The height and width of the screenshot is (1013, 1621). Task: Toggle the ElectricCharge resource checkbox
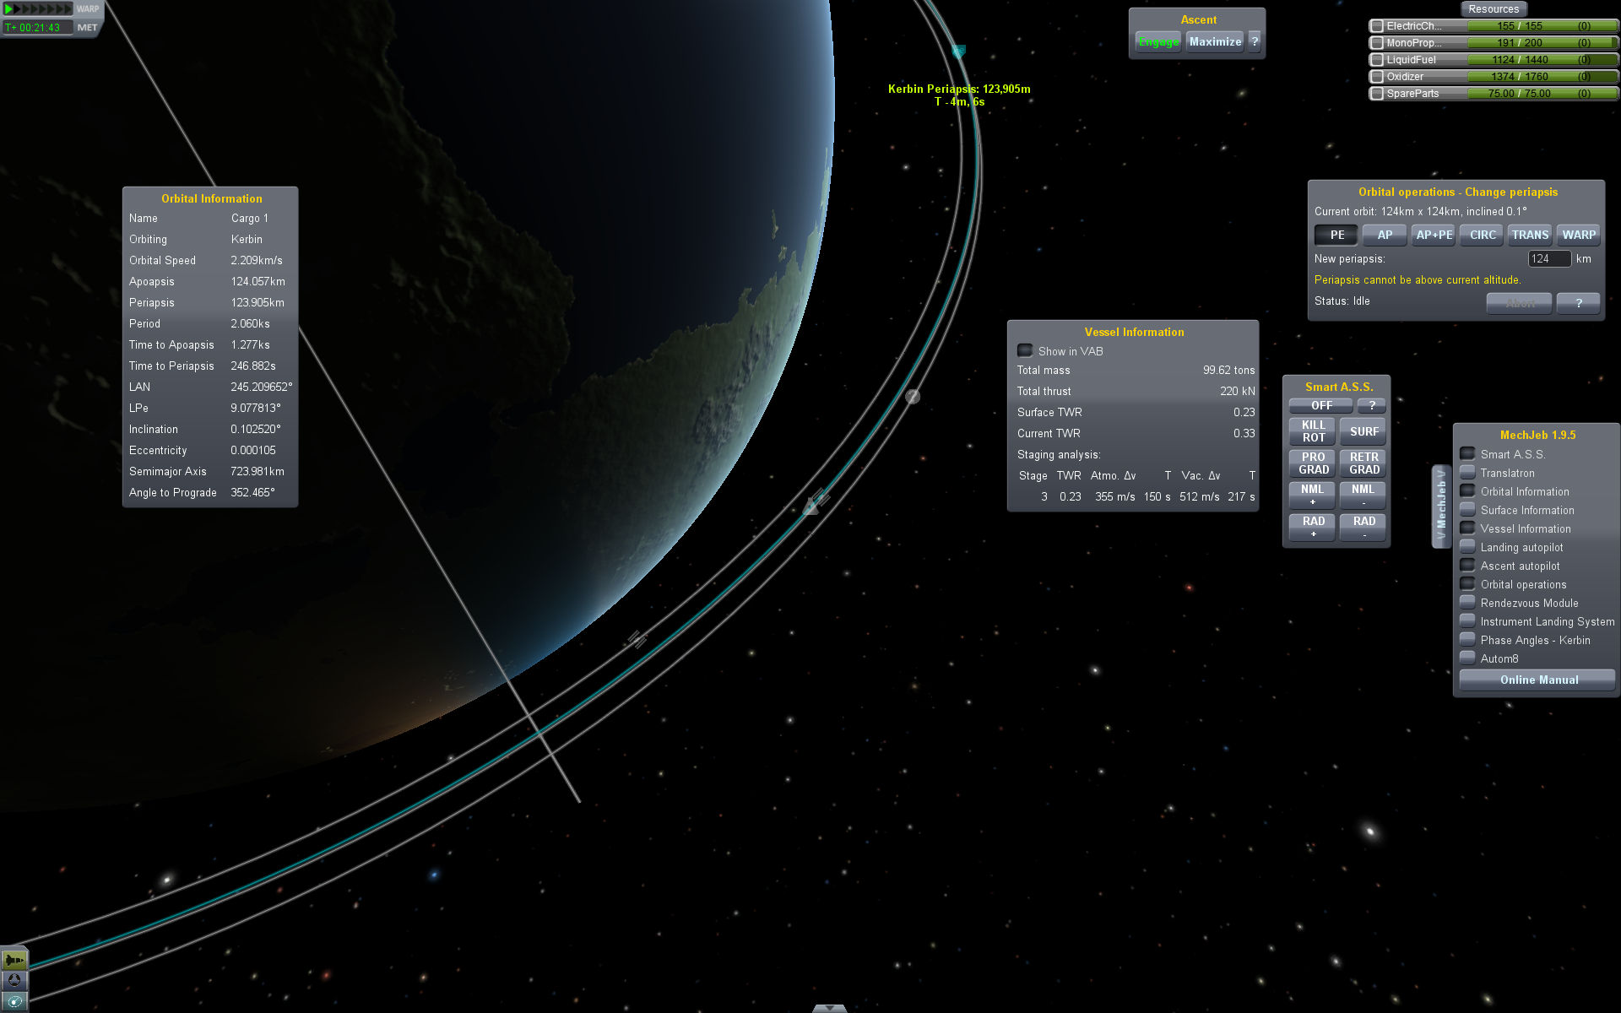coord(1377,26)
